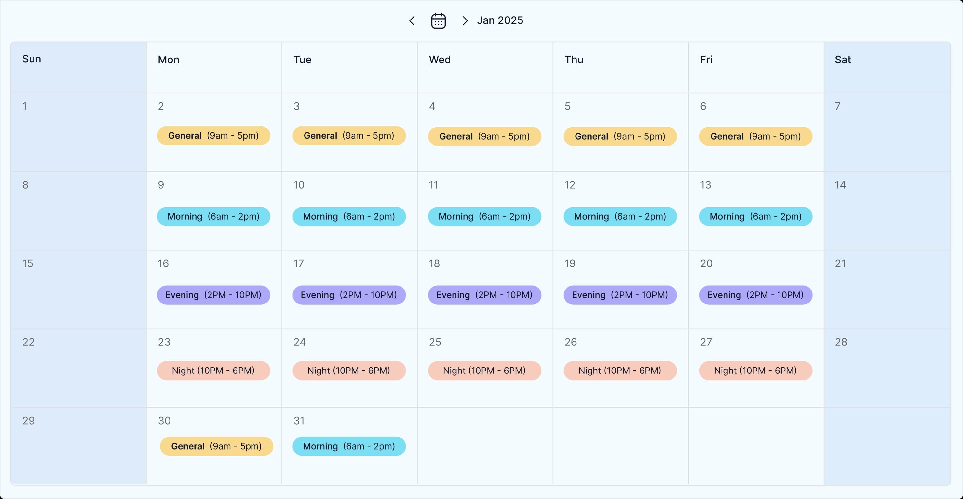Select Night shift on day 25

point(484,371)
